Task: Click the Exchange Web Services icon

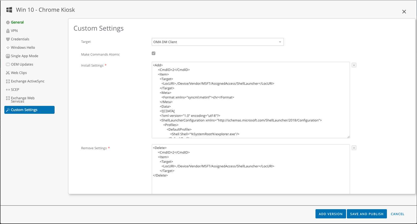Action: click(8, 98)
